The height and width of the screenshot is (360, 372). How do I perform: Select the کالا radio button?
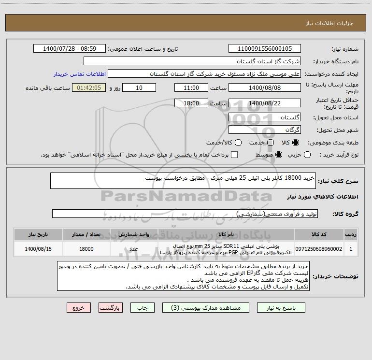tap(296, 143)
